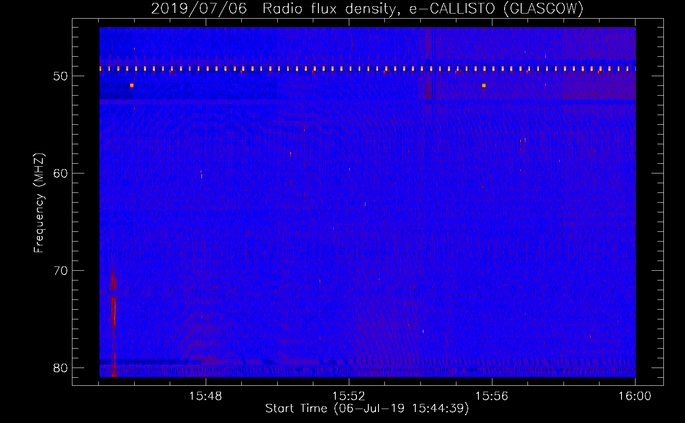685x423 pixels.
Task: Click the red vertical burst feature near 72 MHz
Action: click(x=113, y=311)
